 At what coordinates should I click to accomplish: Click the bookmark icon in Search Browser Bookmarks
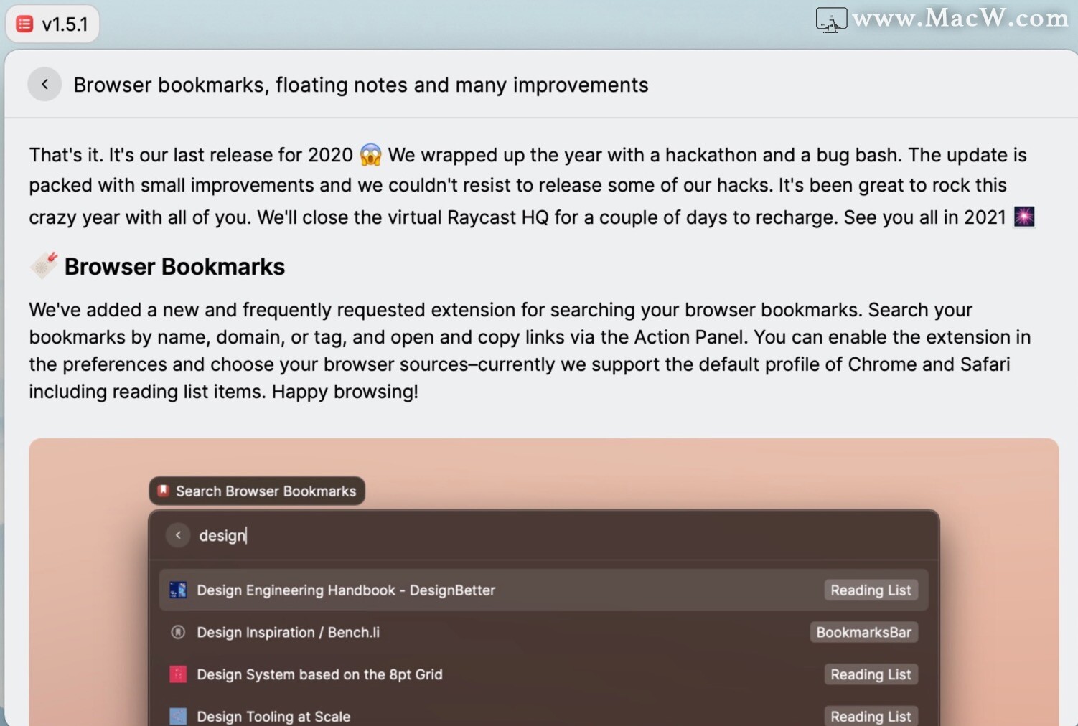164,491
